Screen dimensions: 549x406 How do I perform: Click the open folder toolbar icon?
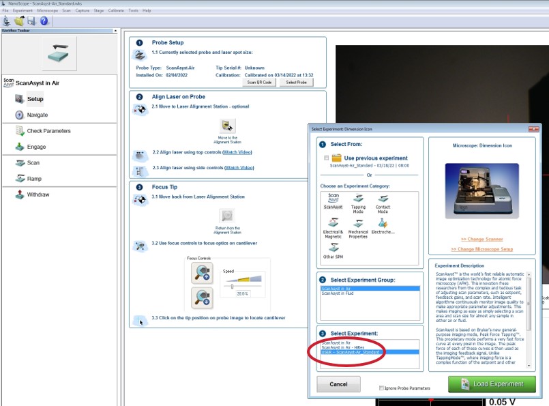point(19,21)
